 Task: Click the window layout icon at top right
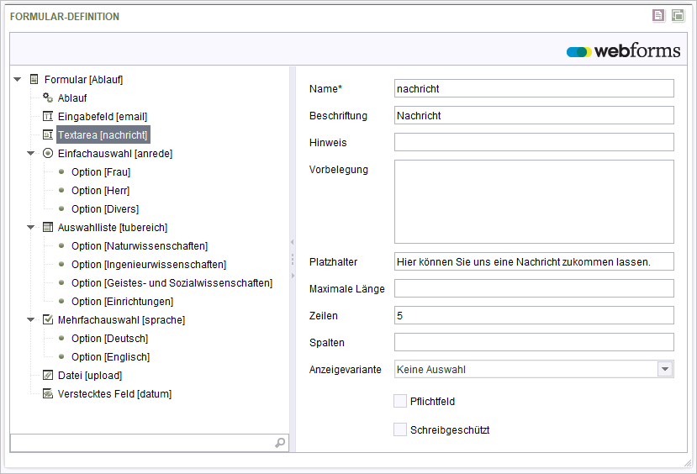[x=678, y=16]
